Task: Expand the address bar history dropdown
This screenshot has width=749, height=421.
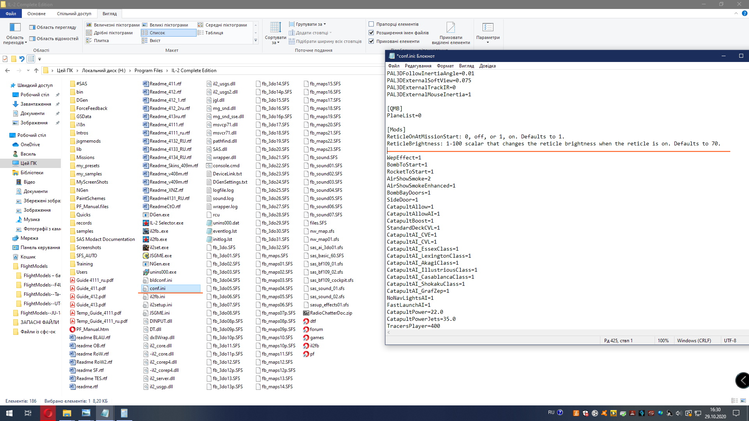Action: [28, 71]
